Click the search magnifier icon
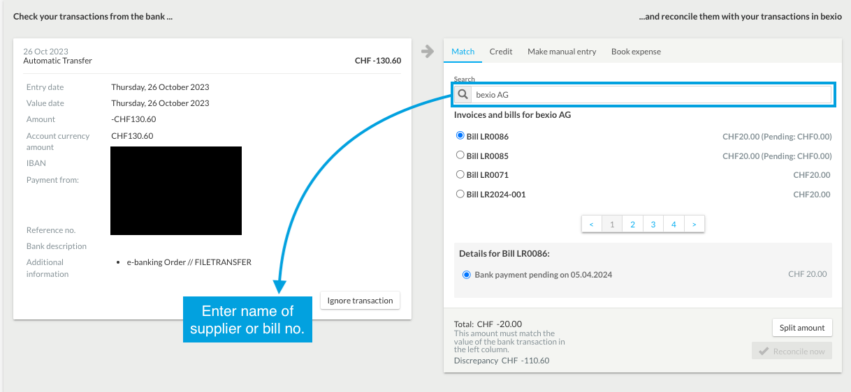The height and width of the screenshot is (392, 851). [x=463, y=94]
